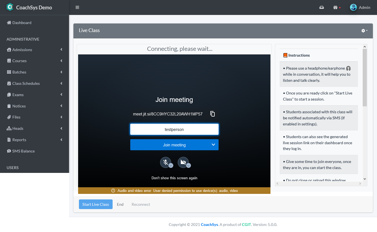This screenshot has width=377, height=232.
Task: Open the Dashboard menu item
Action: pos(22,23)
